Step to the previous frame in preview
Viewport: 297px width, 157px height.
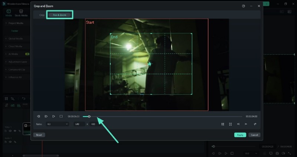[39, 116]
